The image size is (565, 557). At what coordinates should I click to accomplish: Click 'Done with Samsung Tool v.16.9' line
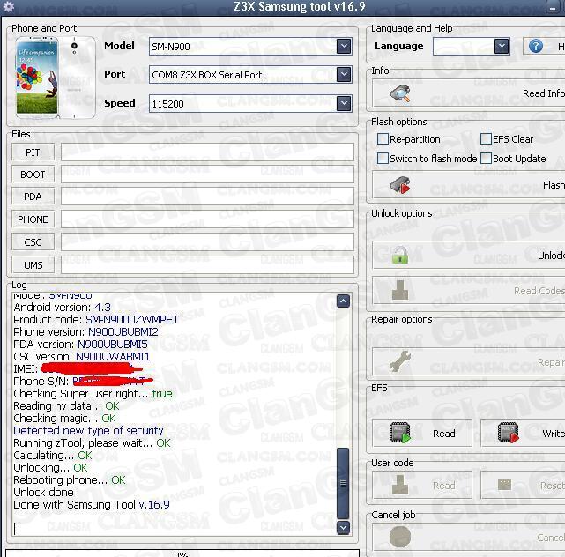pos(92,505)
